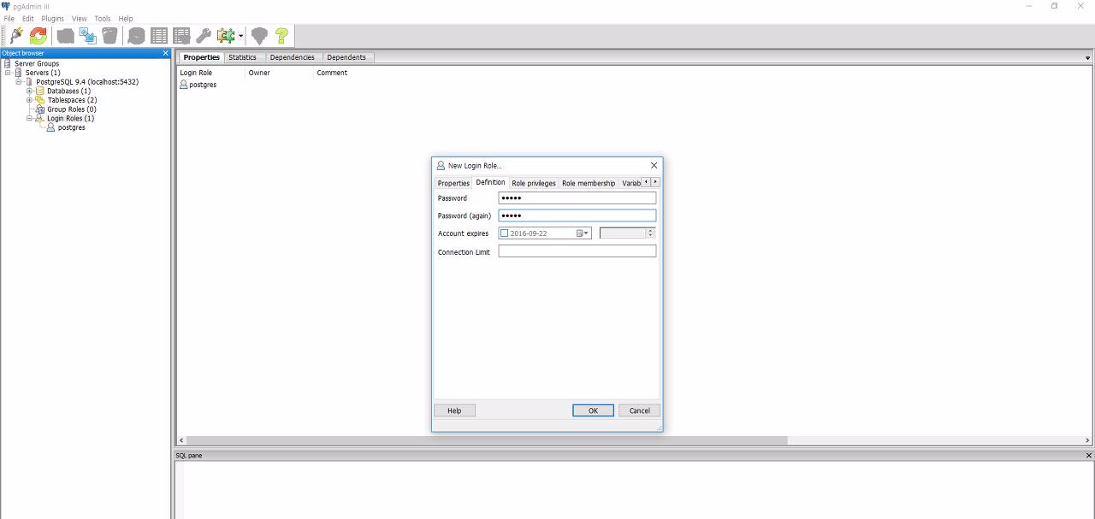The width and height of the screenshot is (1095, 519).
Task: Open the filtered data view icon
Action: [181, 36]
